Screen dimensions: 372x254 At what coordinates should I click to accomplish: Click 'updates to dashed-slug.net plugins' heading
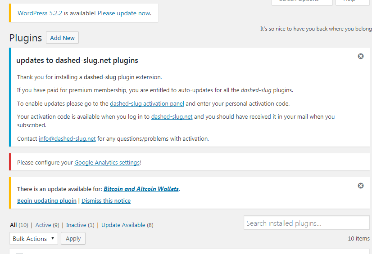[77, 60]
